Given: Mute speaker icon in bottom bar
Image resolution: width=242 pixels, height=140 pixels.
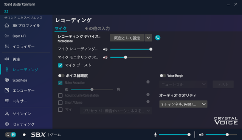Looking at the screenshot, I should tap(201, 135).
